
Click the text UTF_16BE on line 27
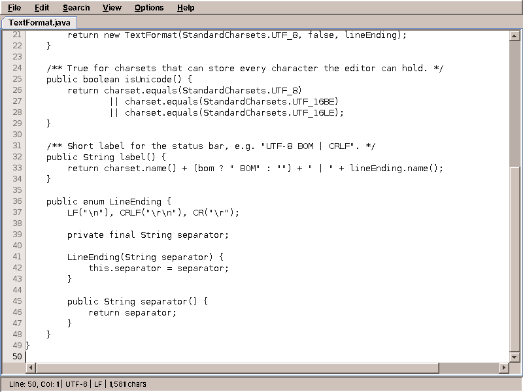click(x=313, y=101)
